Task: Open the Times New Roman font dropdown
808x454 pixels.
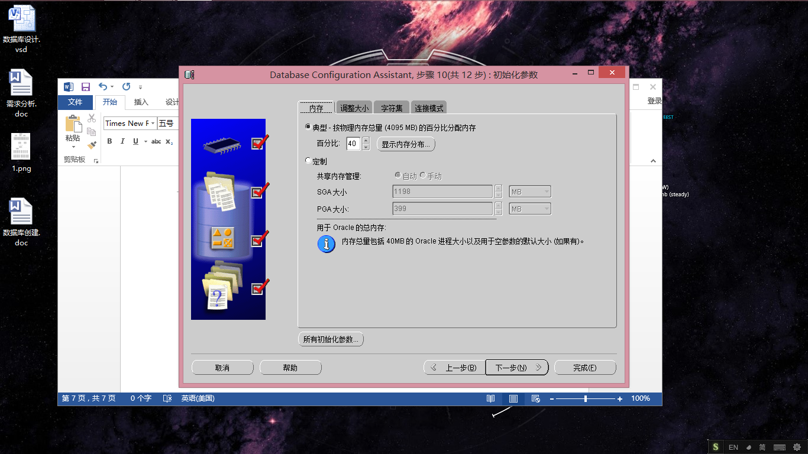Action: (x=153, y=123)
